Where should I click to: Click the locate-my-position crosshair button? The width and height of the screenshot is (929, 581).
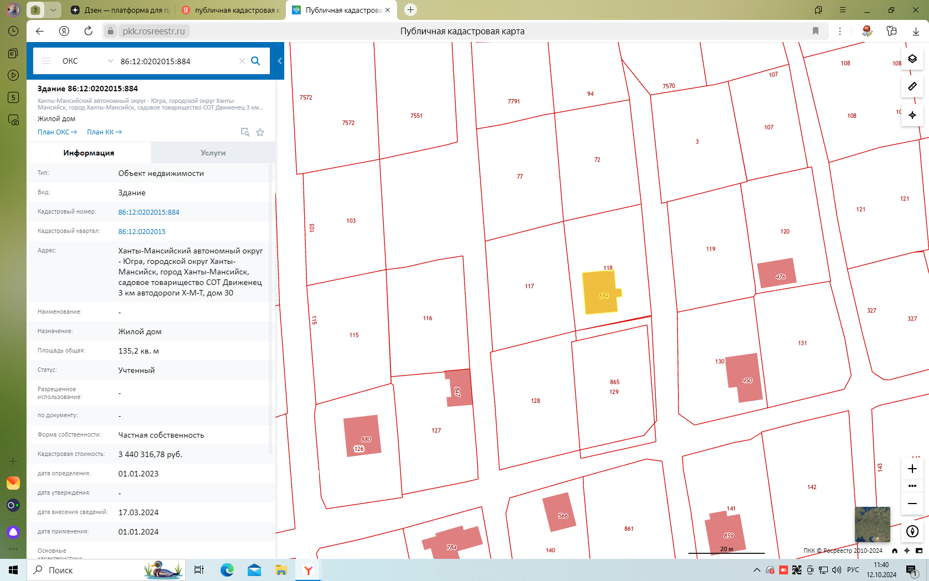click(912, 115)
